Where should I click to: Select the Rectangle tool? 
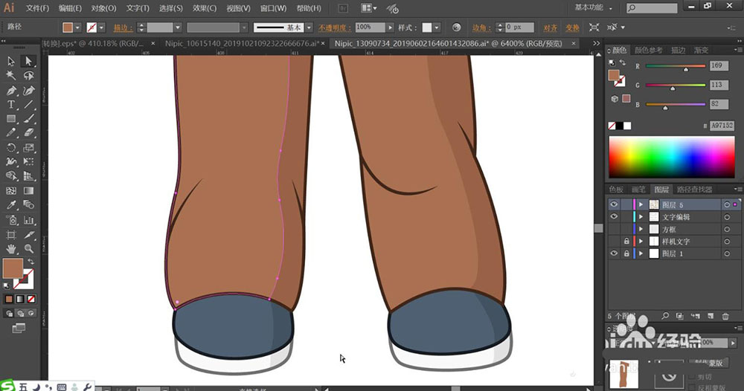tap(11, 119)
